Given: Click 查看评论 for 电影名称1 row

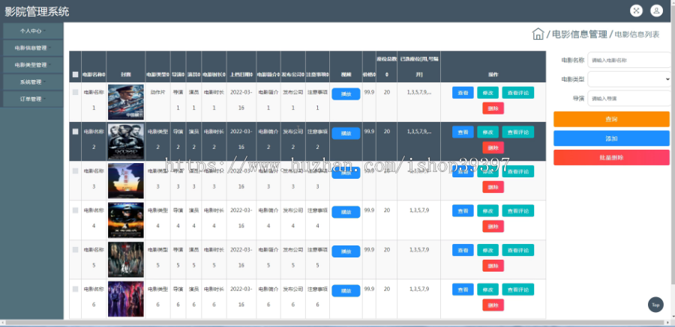Looking at the screenshot, I should point(517,92).
